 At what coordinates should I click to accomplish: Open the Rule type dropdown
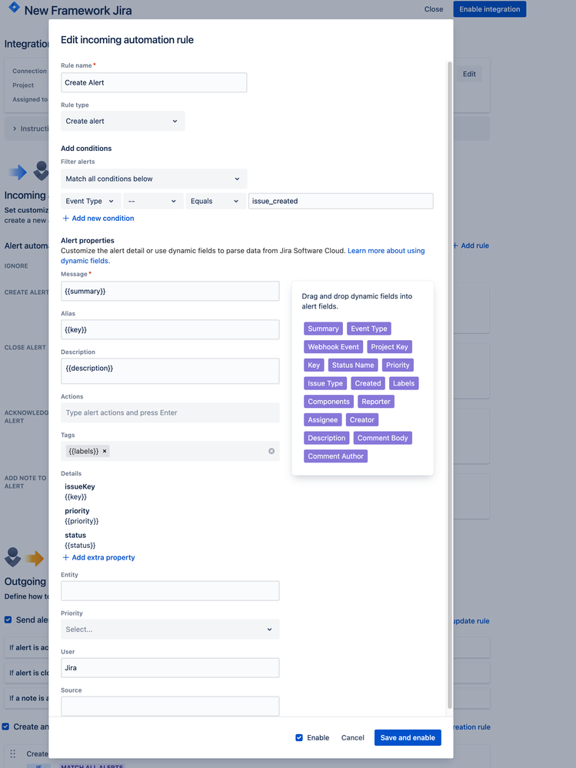click(x=122, y=121)
